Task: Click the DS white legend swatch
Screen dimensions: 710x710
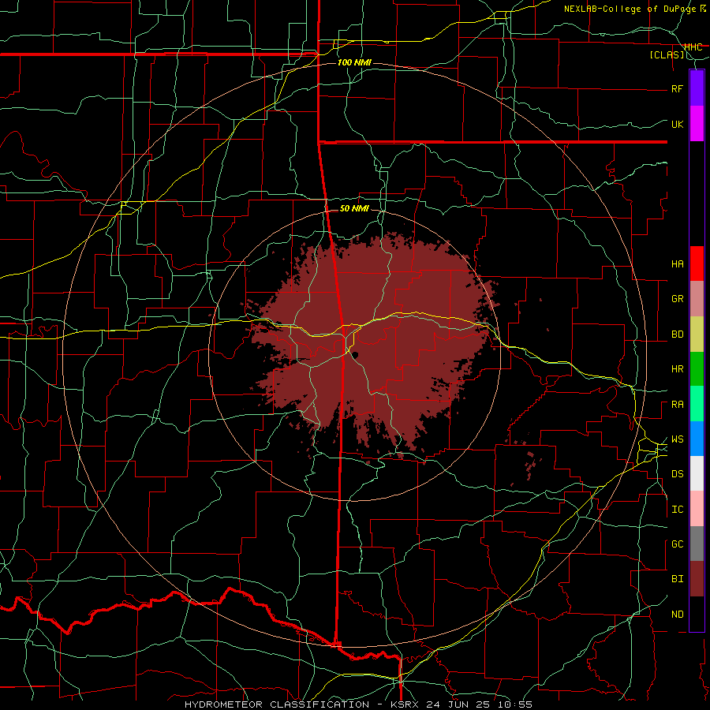Action: click(697, 473)
